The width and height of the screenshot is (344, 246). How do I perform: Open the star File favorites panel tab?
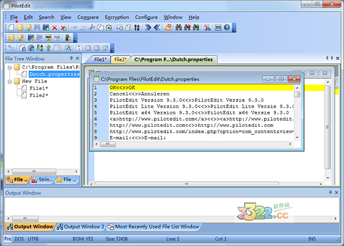click(66, 180)
